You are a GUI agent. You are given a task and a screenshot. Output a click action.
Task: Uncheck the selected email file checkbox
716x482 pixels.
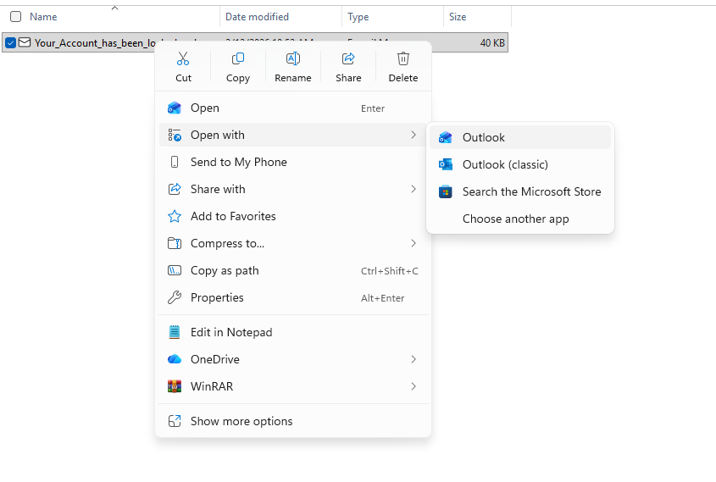10,42
